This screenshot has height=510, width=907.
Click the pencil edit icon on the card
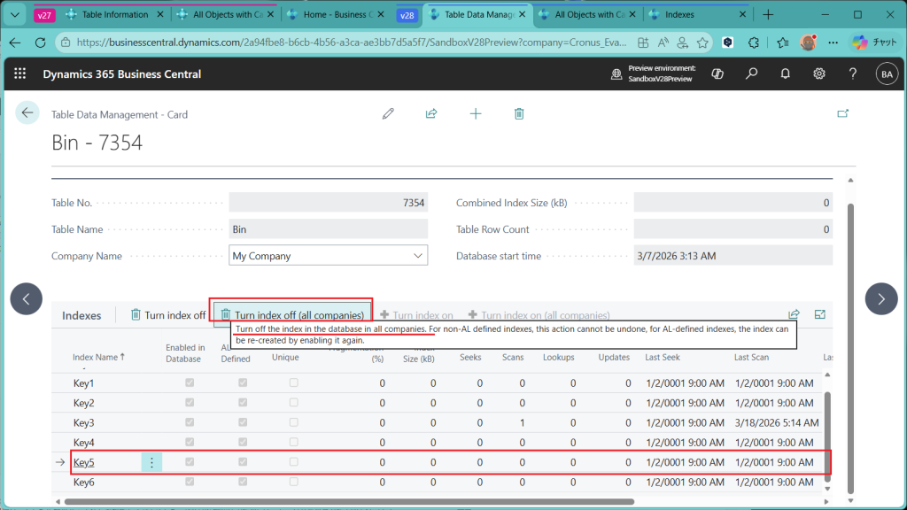point(387,113)
